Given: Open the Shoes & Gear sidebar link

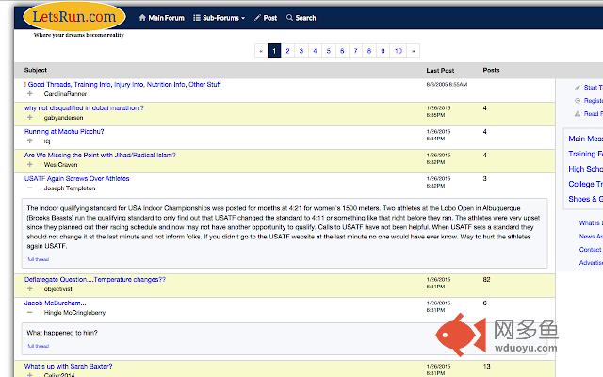Looking at the screenshot, I should (x=586, y=199).
